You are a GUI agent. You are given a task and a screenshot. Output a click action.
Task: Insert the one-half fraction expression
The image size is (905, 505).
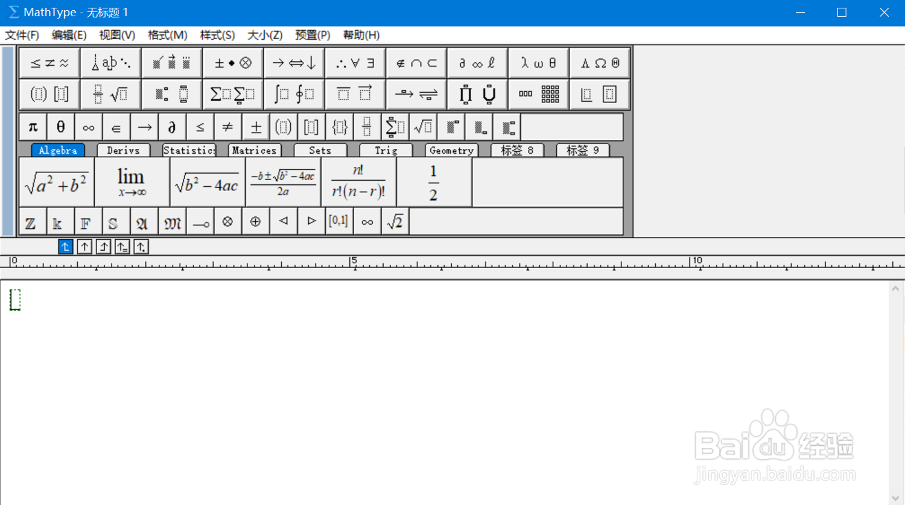[x=434, y=183]
